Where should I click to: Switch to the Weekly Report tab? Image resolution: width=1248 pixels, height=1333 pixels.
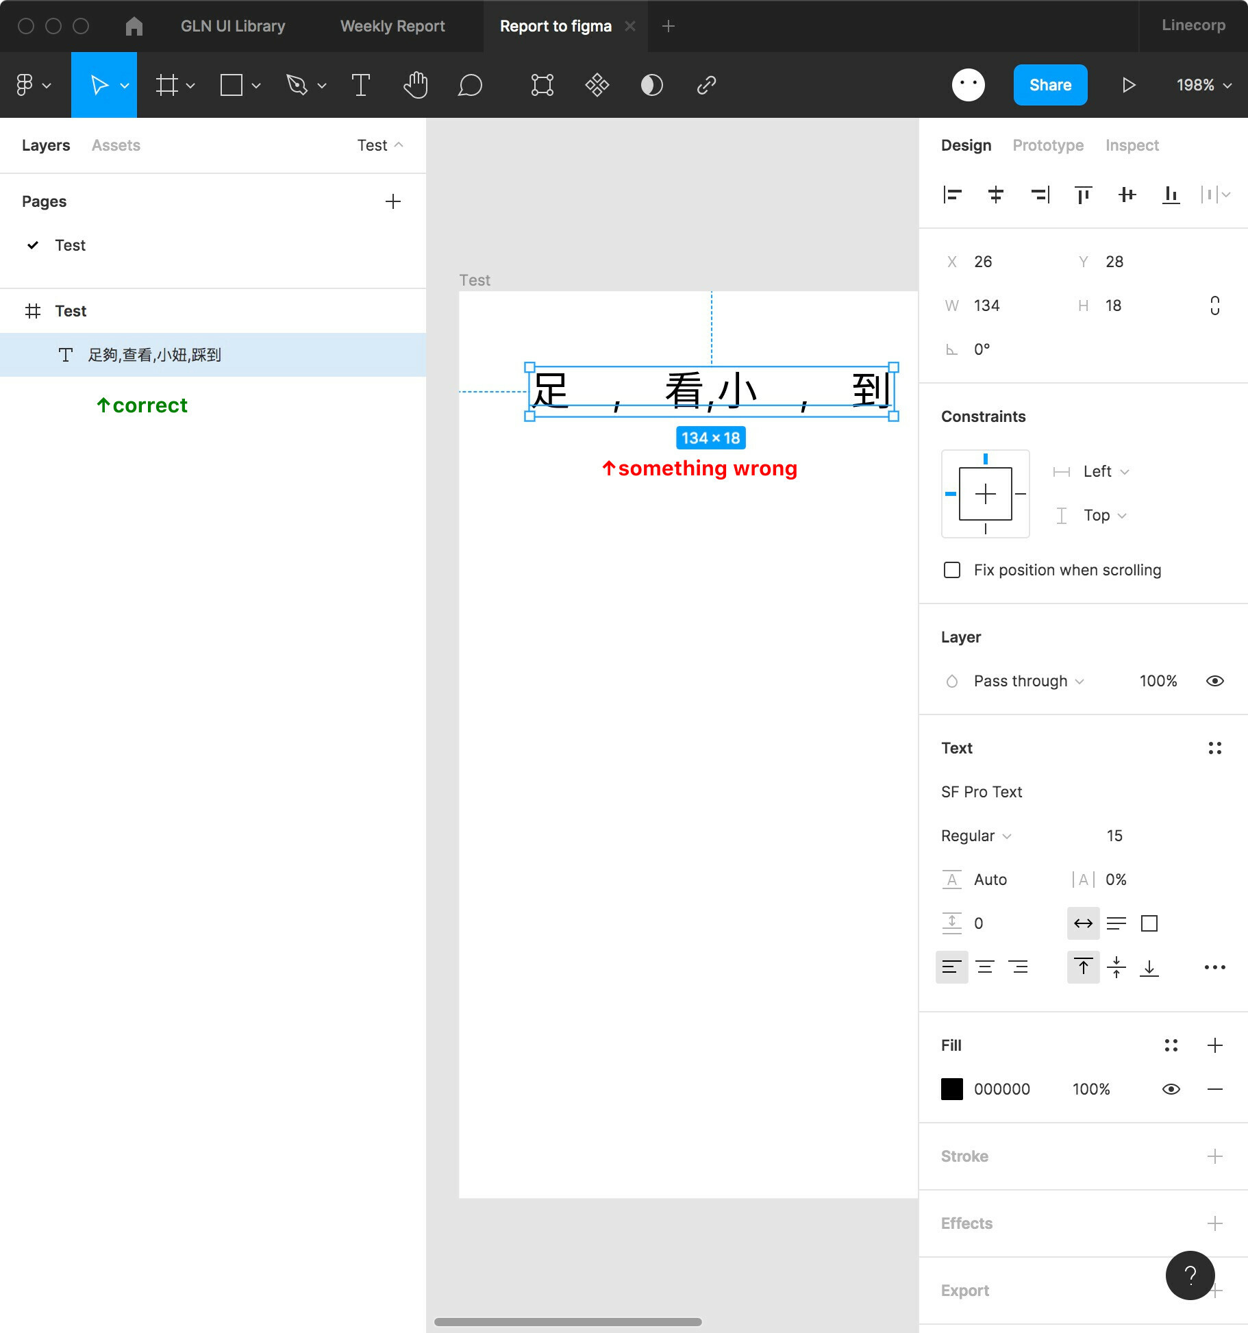click(392, 26)
